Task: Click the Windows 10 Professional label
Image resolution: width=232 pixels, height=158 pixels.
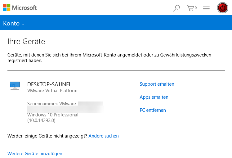Action: (x=53, y=115)
